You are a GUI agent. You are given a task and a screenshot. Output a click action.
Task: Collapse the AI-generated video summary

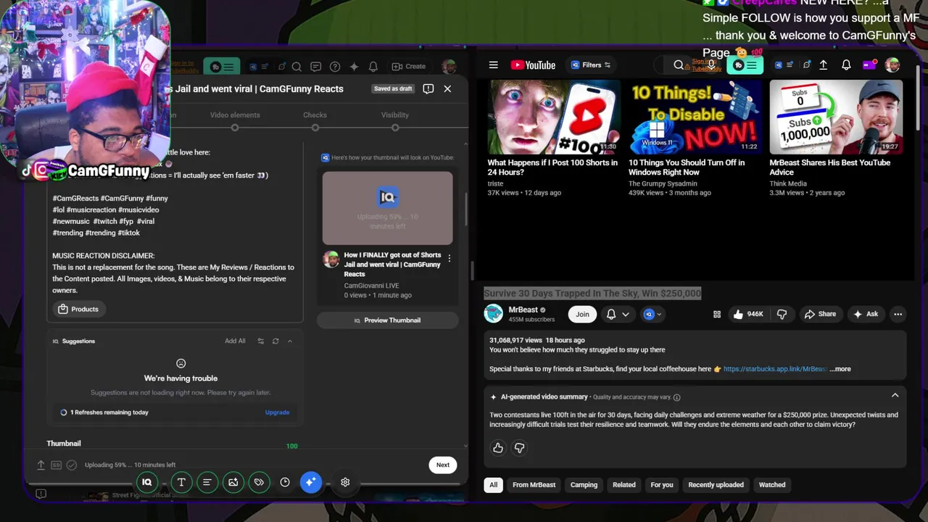[x=895, y=396]
